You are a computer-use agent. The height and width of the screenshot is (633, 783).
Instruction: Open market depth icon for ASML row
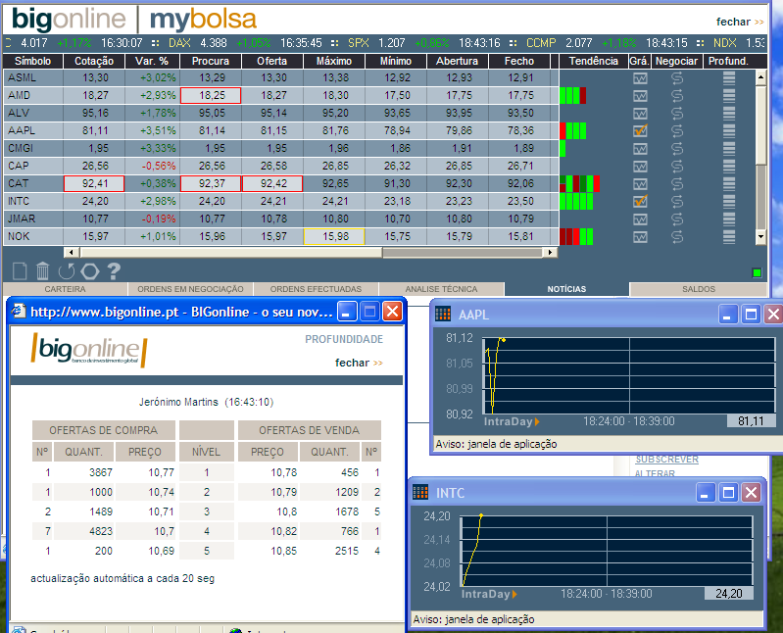(x=727, y=77)
